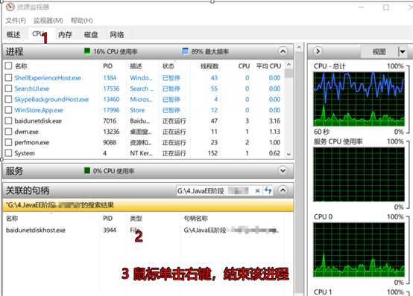The width and height of the screenshot is (413, 296).
Task: Check the ShellExperienceHost.exe checkbox
Action: (x=8, y=77)
